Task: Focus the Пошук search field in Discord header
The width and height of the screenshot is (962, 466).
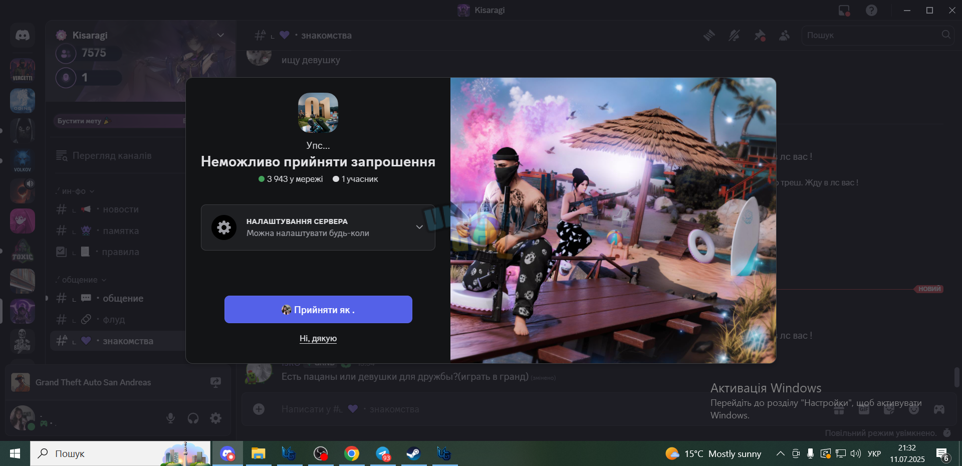Action: [877, 35]
